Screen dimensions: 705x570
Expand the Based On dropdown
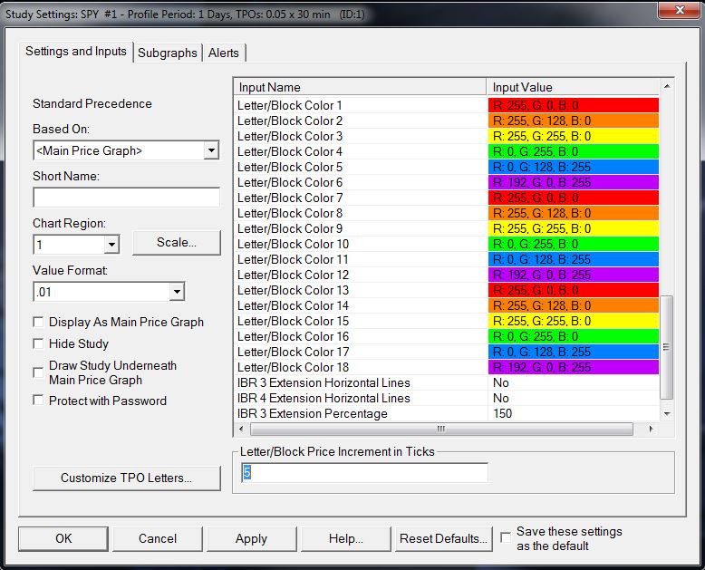(211, 150)
